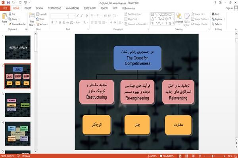Cut the selection with the scissors icon
The width and height of the screenshot is (238, 158).
click(10, 14)
